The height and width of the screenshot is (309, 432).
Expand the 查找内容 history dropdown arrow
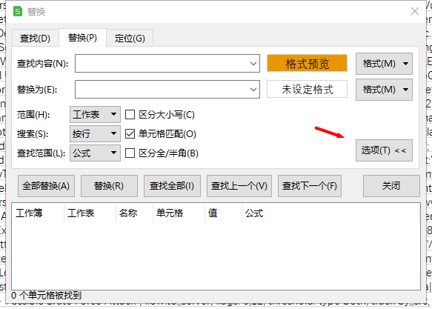(253, 64)
